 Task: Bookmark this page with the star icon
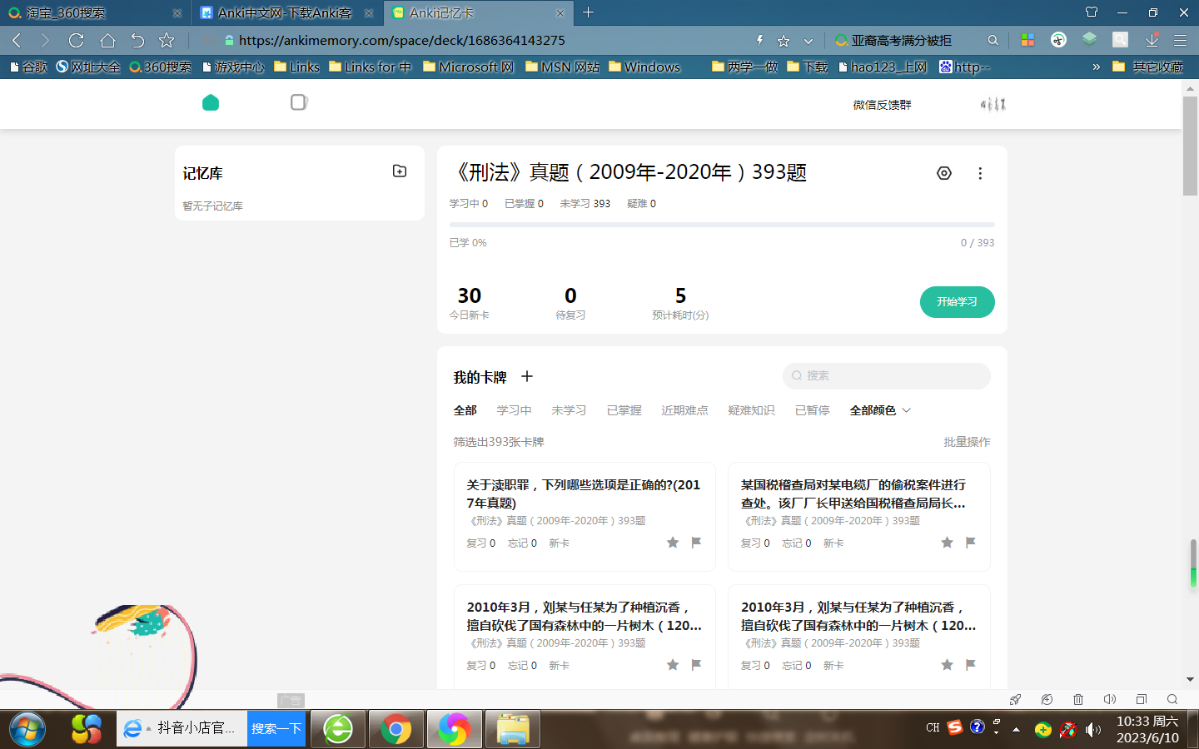point(784,40)
